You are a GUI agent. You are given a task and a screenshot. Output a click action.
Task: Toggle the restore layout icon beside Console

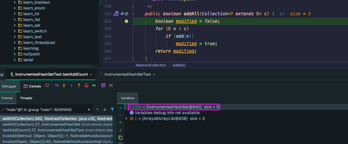coord(47,86)
